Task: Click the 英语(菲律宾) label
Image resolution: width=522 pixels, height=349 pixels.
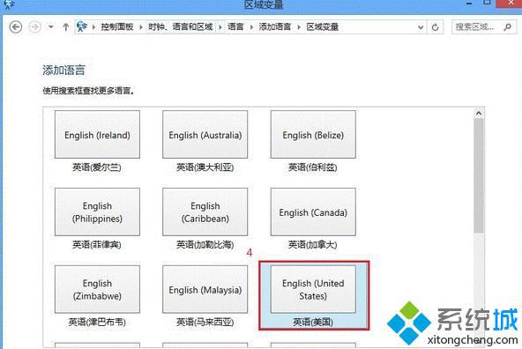Action: click(97, 244)
